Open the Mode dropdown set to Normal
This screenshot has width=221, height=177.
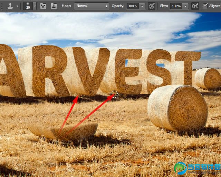click(x=92, y=6)
